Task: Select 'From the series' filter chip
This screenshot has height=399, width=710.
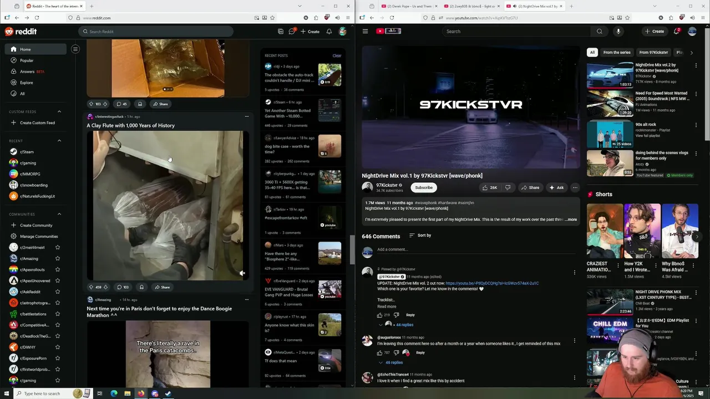Action: 617,52
